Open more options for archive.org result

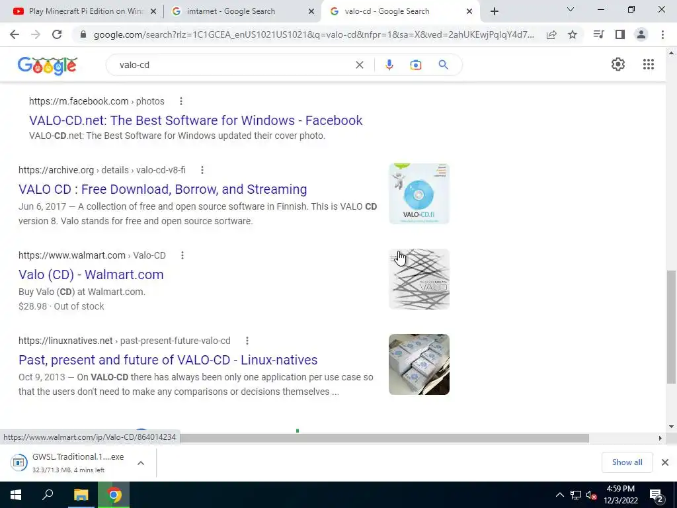coord(202,170)
